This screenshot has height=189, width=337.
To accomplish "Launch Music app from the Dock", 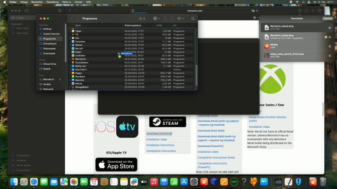I will click(x=154, y=182).
